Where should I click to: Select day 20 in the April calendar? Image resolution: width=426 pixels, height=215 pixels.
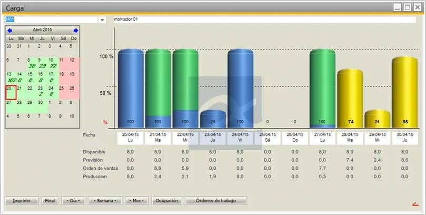[10, 92]
